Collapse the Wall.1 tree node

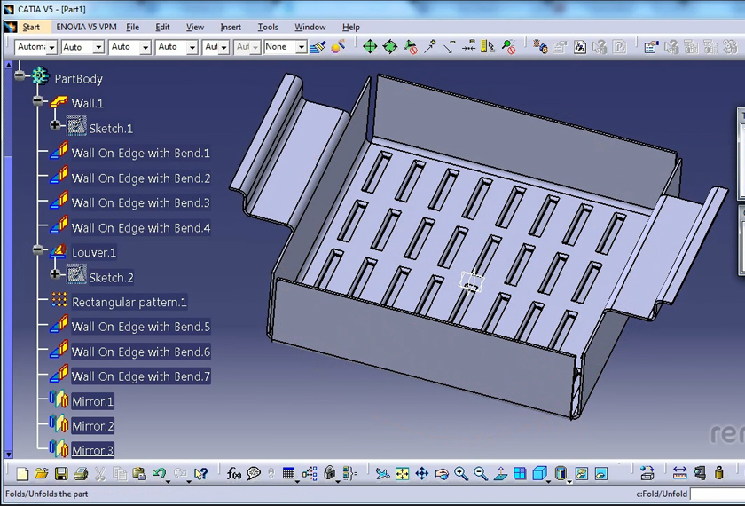click(38, 102)
